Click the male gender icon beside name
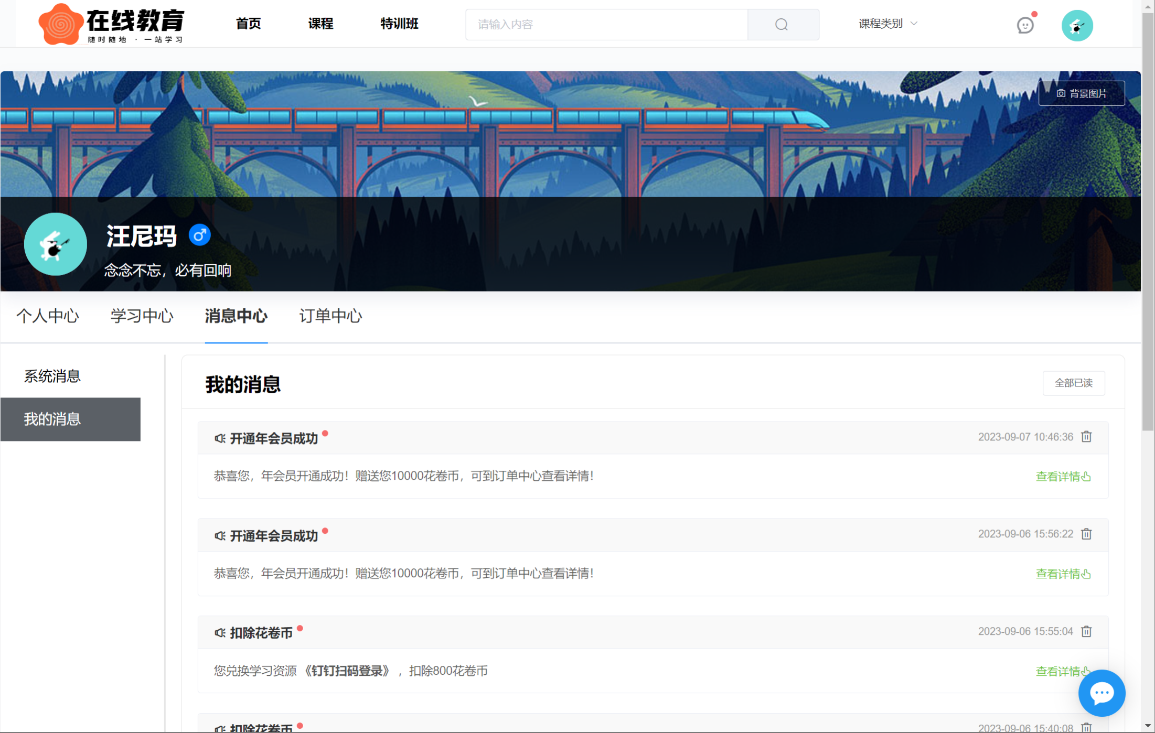Screen dimensions: 1155x733 199,235
